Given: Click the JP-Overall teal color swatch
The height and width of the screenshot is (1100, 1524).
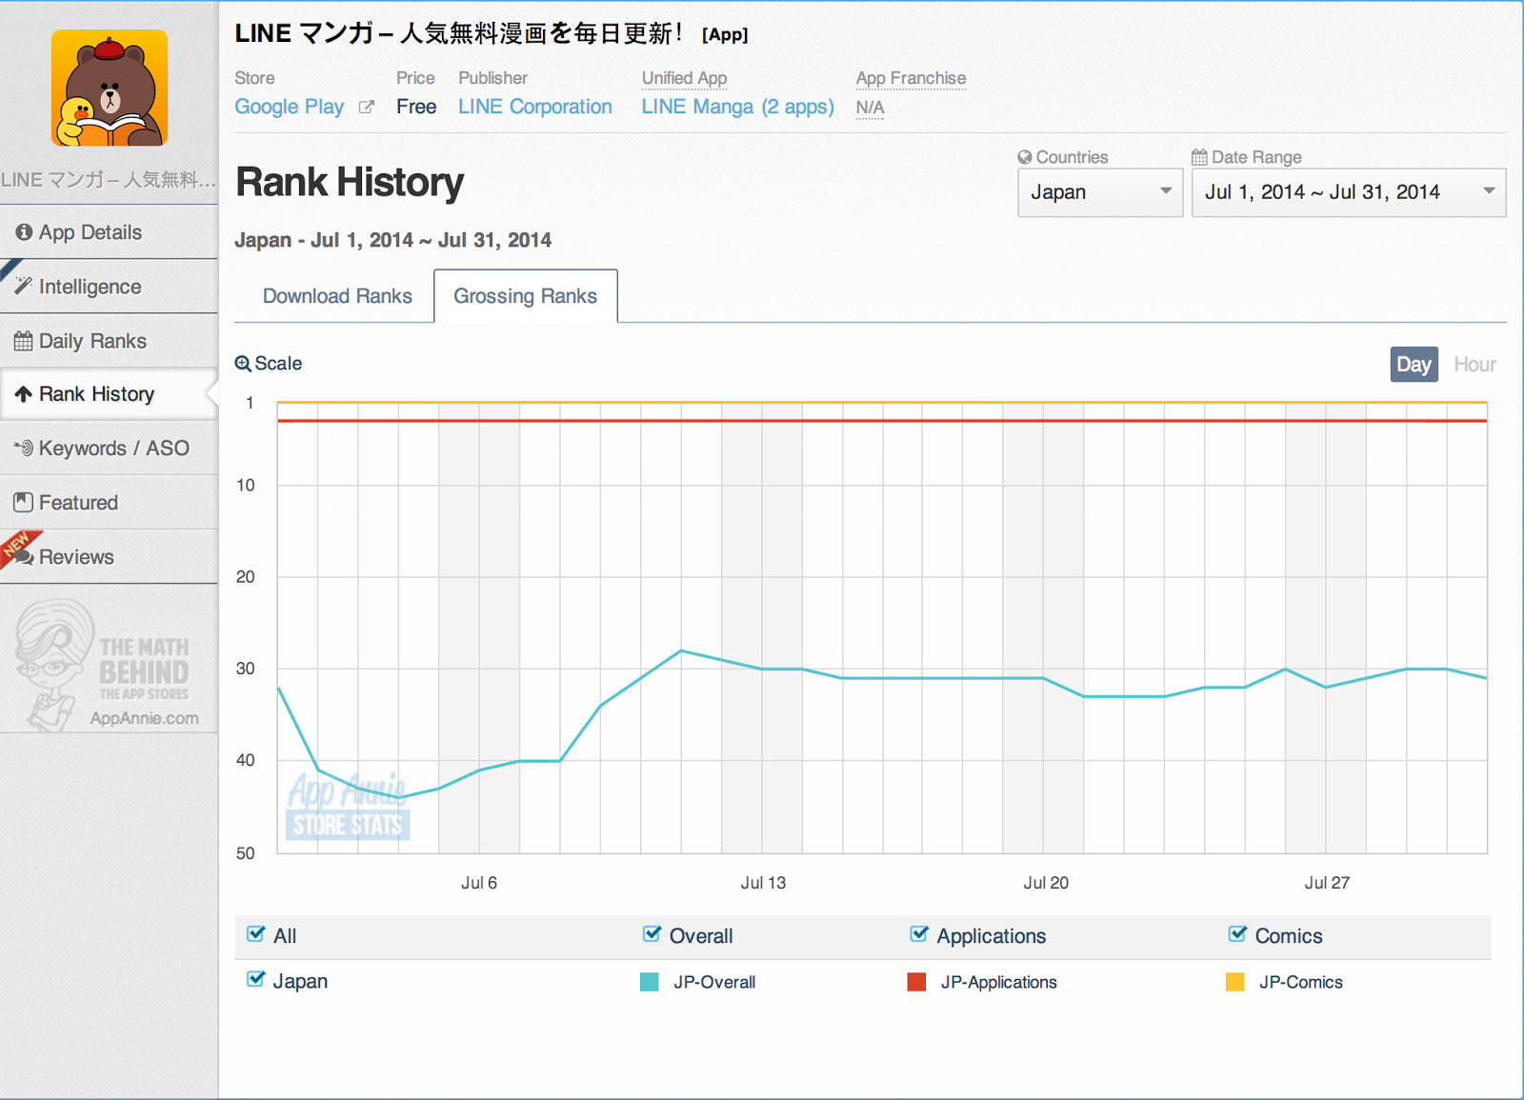Looking at the screenshot, I should [x=649, y=982].
